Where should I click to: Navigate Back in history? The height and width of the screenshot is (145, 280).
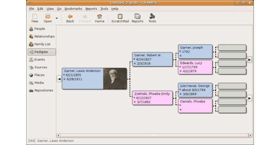pos(70,18)
